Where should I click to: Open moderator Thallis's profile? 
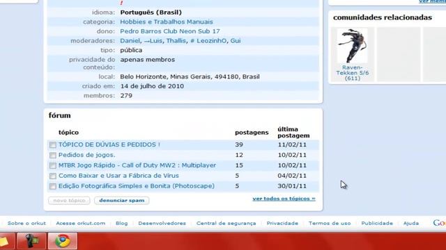[x=176, y=40]
